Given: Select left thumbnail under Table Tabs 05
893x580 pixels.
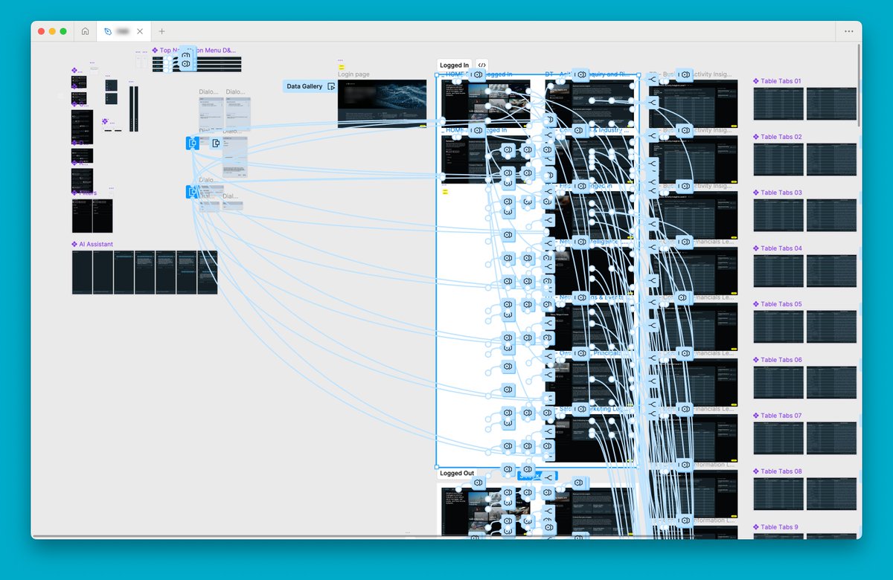Looking at the screenshot, I should [778, 327].
